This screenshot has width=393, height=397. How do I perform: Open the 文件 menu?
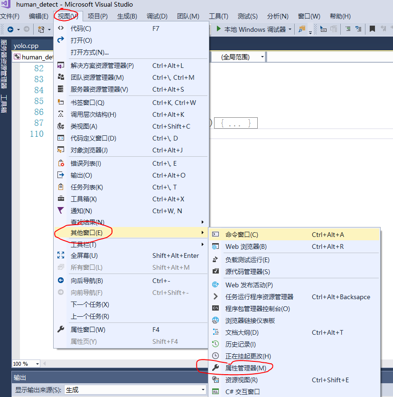(10, 17)
